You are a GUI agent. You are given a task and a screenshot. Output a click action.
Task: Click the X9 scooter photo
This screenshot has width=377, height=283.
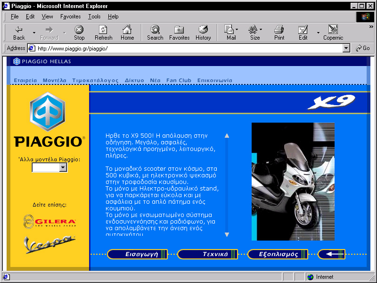pos(293,182)
